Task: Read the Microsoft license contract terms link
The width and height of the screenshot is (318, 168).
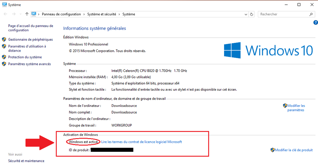Action: pos(142,142)
